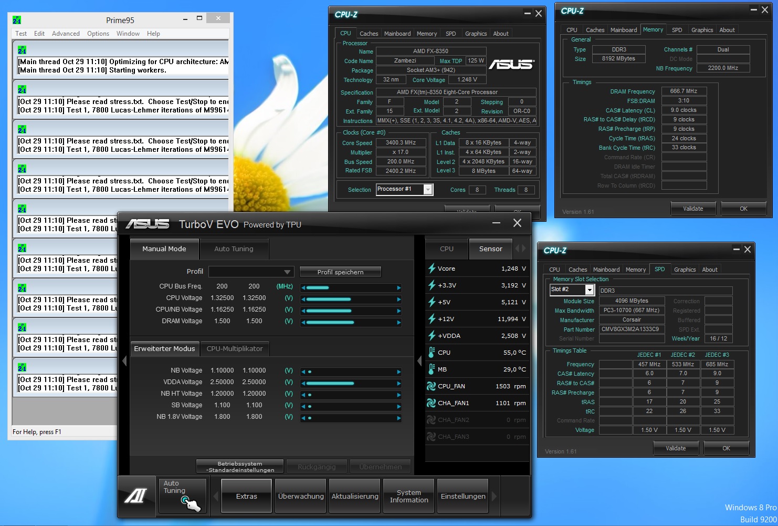Viewport: 778px width, 526px height.
Task: Click Betriebssystem-Standardeinstellungen button
Action: click(x=240, y=467)
